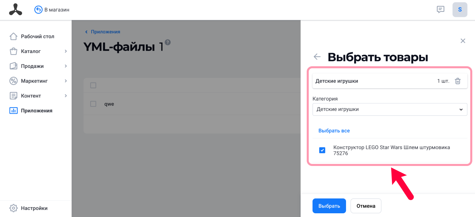475x217 pixels.
Task: Open the Категория dropdown
Action: click(x=390, y=110)
